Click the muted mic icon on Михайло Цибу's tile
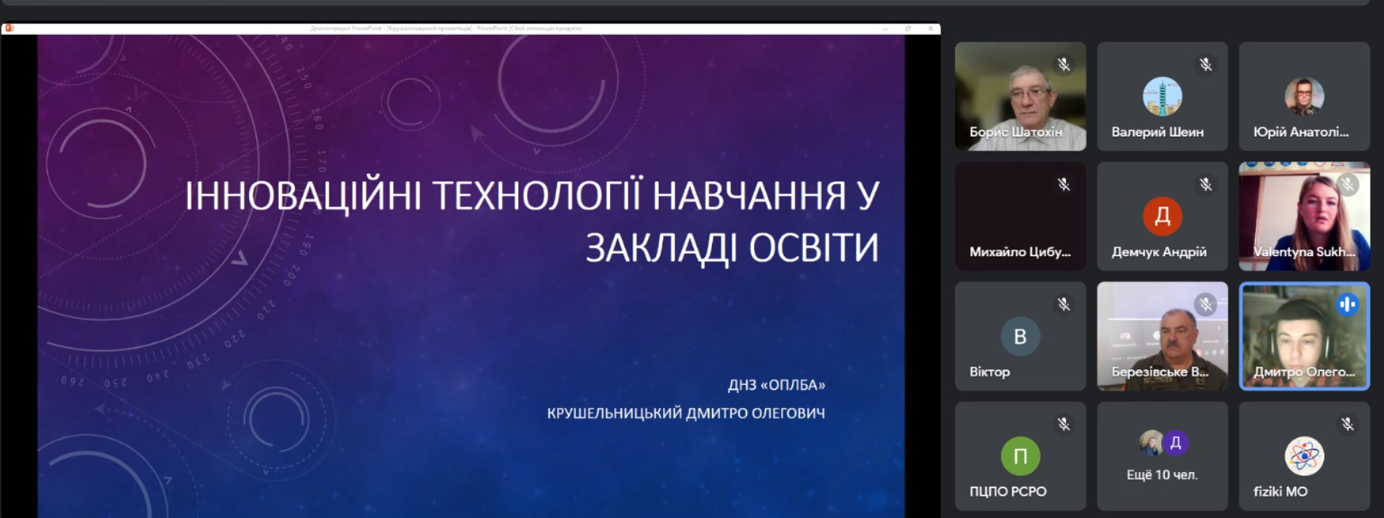1384x518 pixels. (1064, 185)
